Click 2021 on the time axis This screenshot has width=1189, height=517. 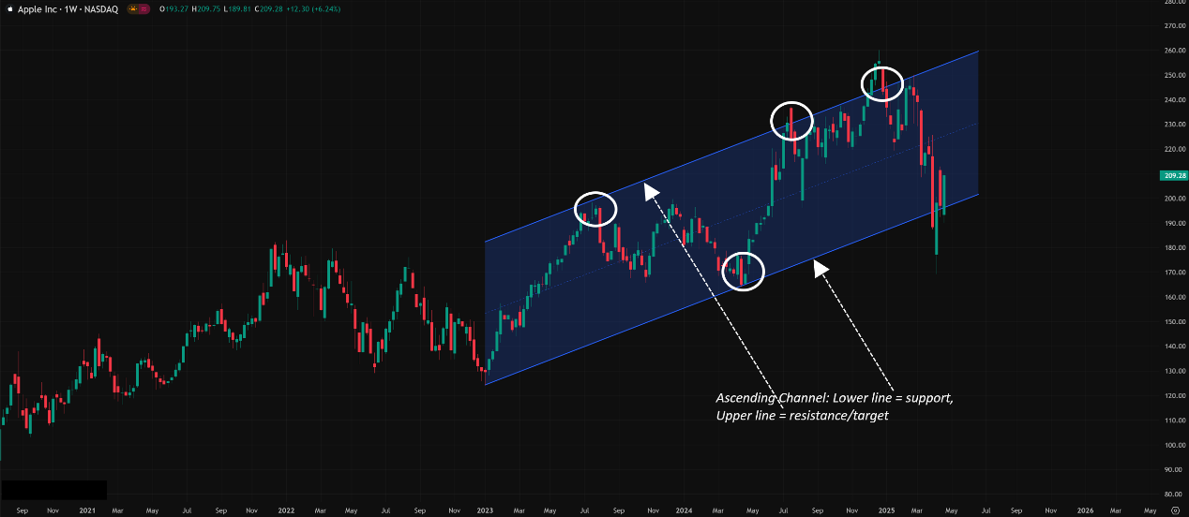(87, 510)
